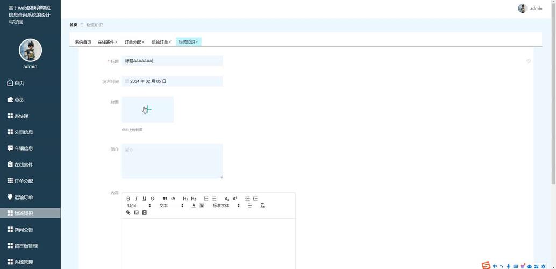Toggle bold formatting in the editor

pos(128,199)
